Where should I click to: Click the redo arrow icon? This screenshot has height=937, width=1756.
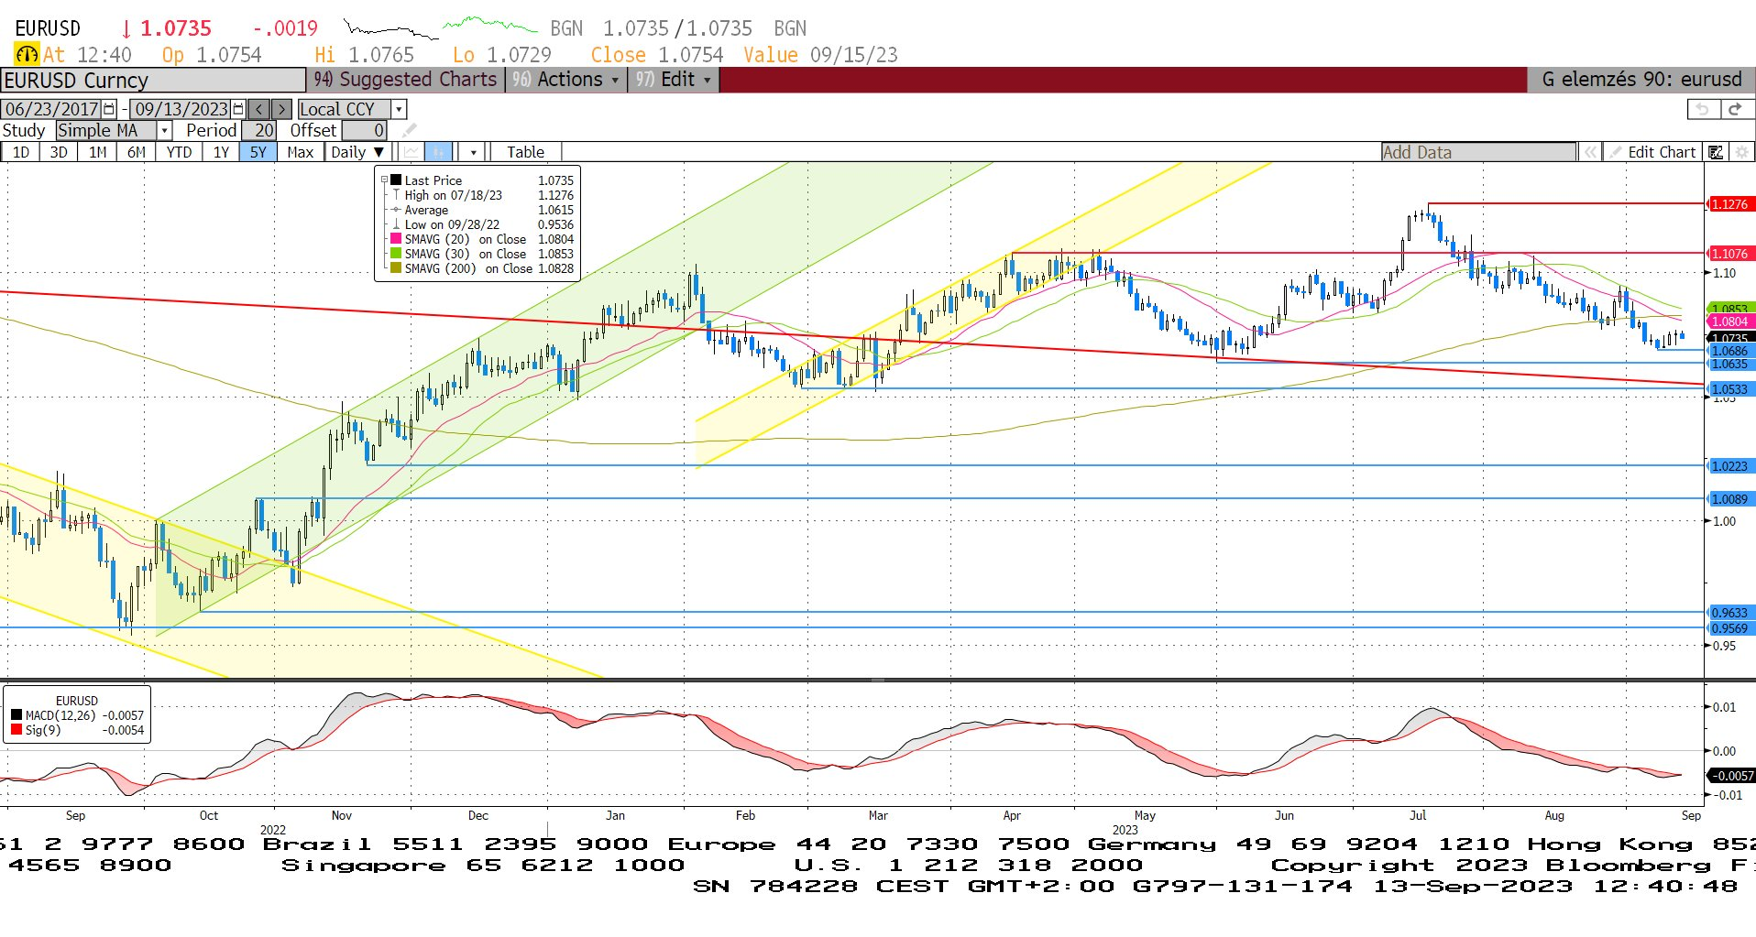pos(1734,109)
